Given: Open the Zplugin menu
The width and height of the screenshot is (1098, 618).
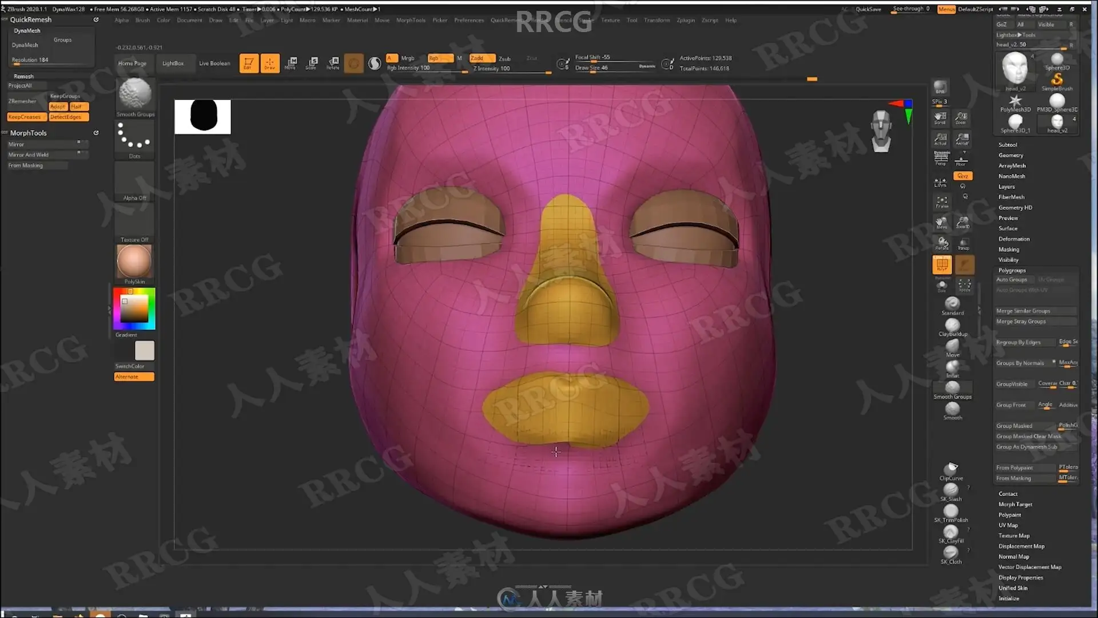Looking at the screenshot, I should click(686, 21).
